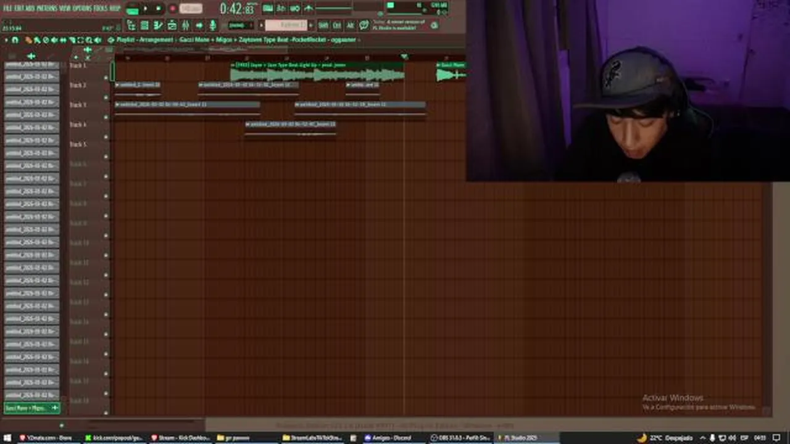790x444 pixels.
Task: Open the pattern selector box
Action: click(286, 25)
